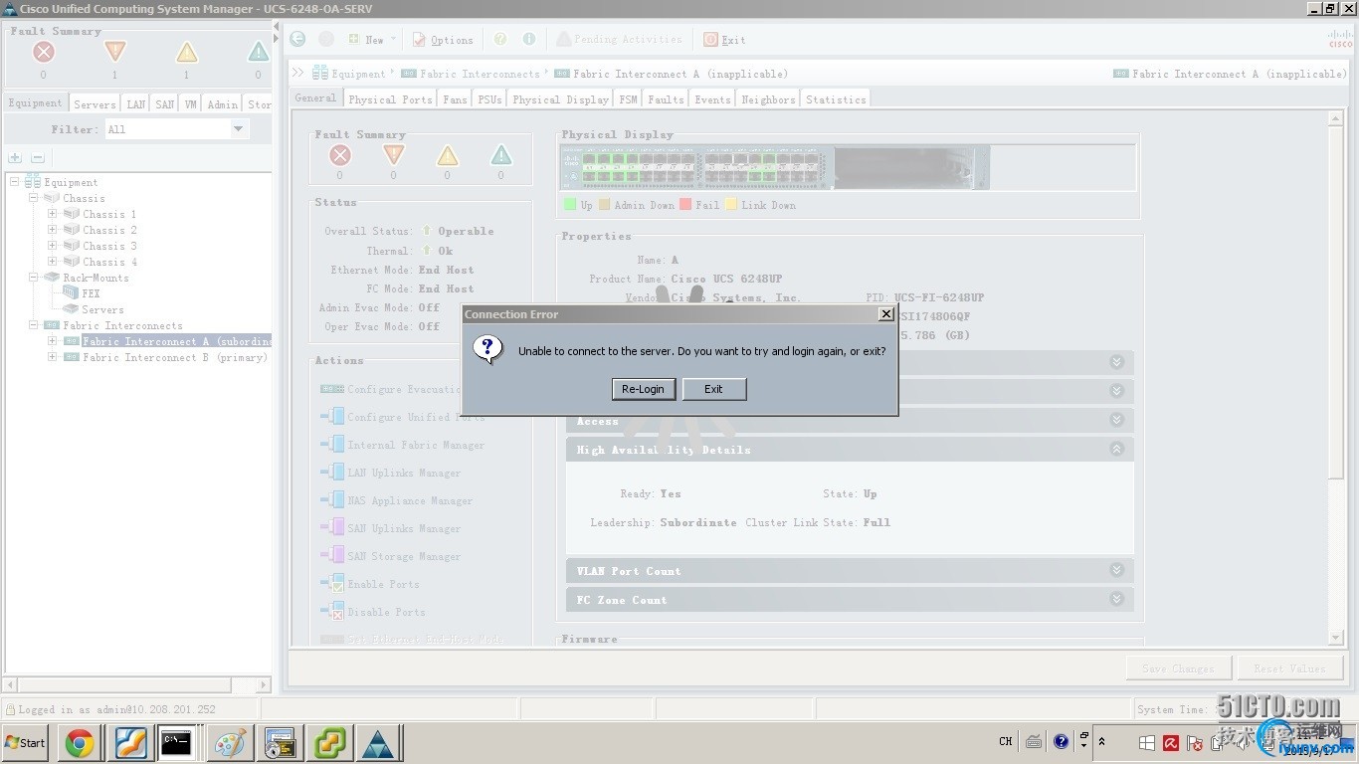Image resolution: width=1359 pixels, height=764 pixels.
Task: Click the SAN Storage Manager action link
Action: [x=403, y=556]
